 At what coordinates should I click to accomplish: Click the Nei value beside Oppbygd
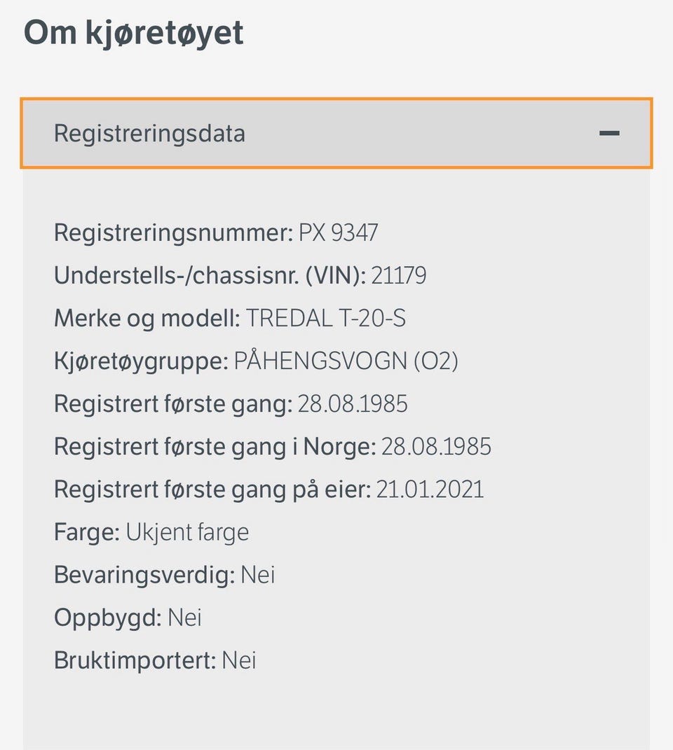184,618
